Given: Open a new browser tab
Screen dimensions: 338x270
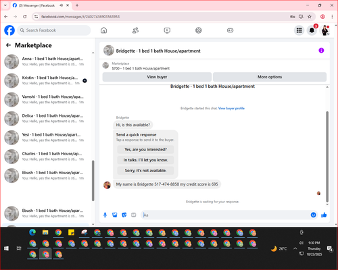Looking at the screenshot, I should (x=77, y=5).
